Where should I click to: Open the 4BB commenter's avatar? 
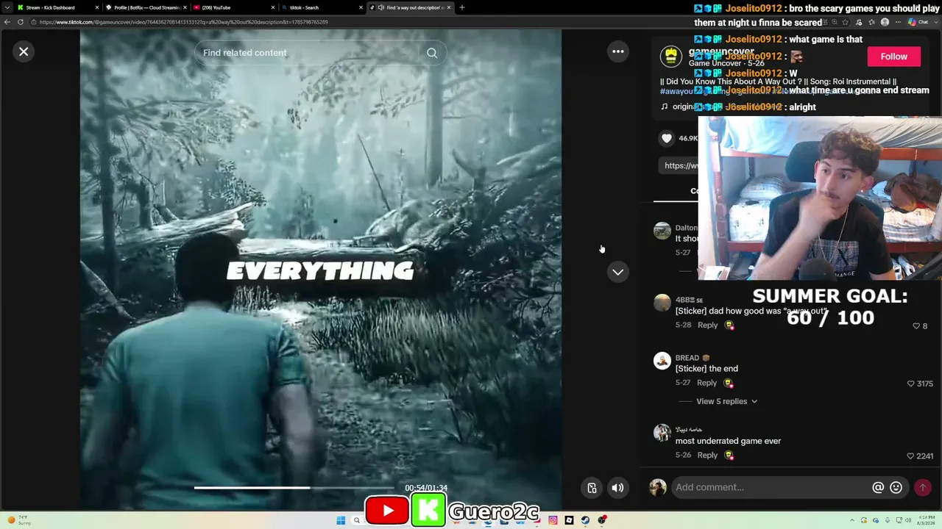(x=662, y=303)
